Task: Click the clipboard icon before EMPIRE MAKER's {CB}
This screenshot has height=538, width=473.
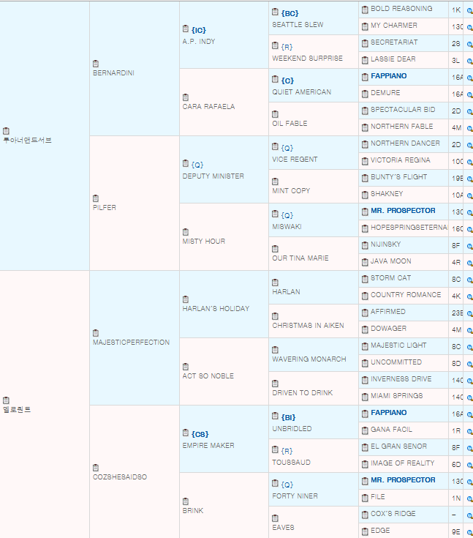Action: click(186, 433)
